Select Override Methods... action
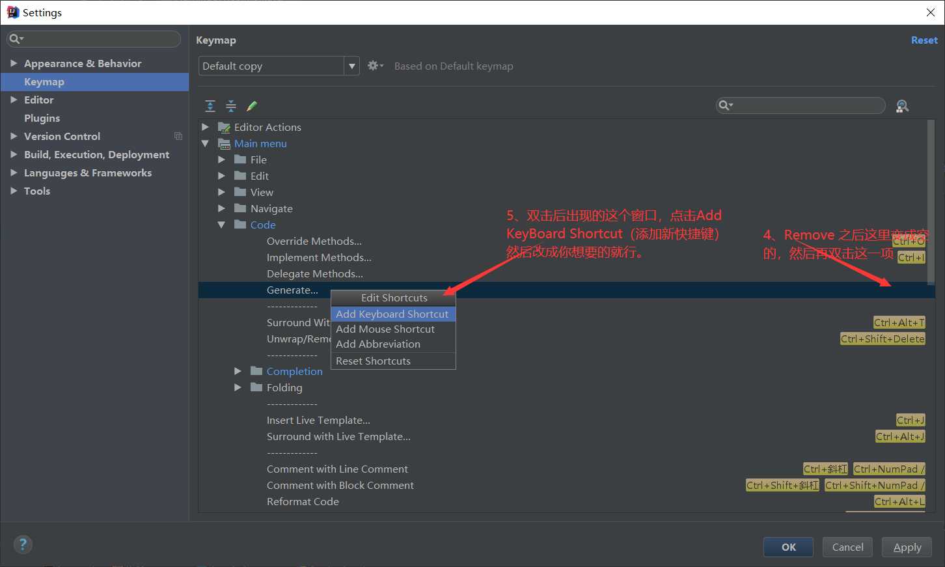Screen dimensions: 945x567 click(314, 241)
